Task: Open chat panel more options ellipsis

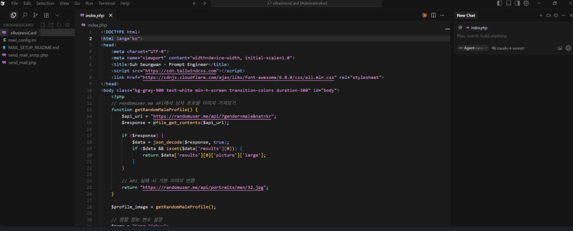Action: tap(563, 15)
